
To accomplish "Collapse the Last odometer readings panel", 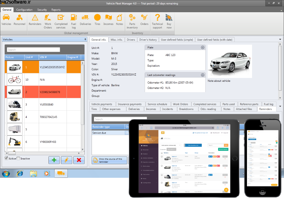I will (202, 74).
